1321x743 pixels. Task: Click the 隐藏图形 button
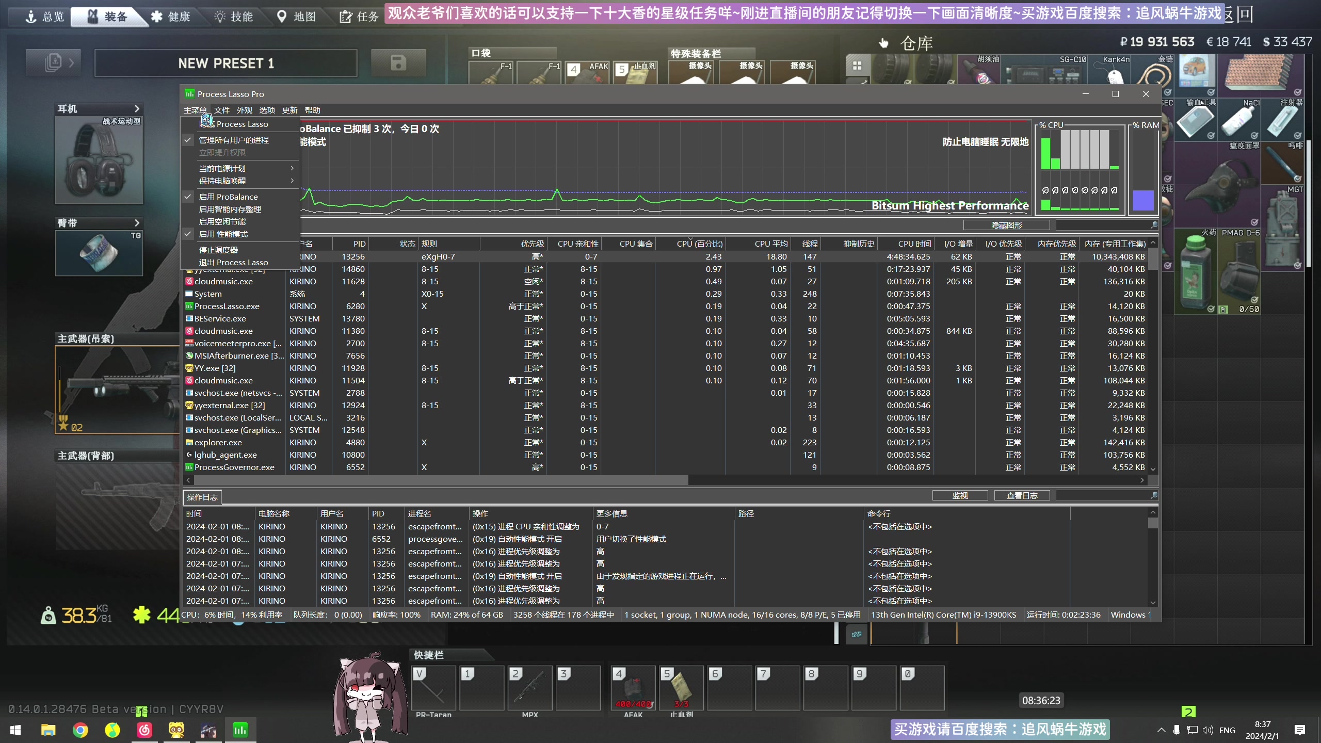pyautogui.click(x=1006, y=225)
